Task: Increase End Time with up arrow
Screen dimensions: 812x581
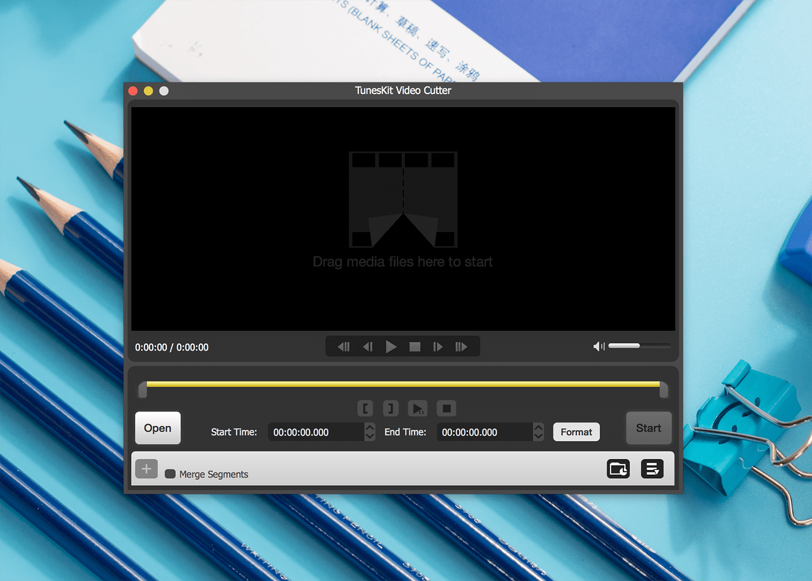Action: 538,427
